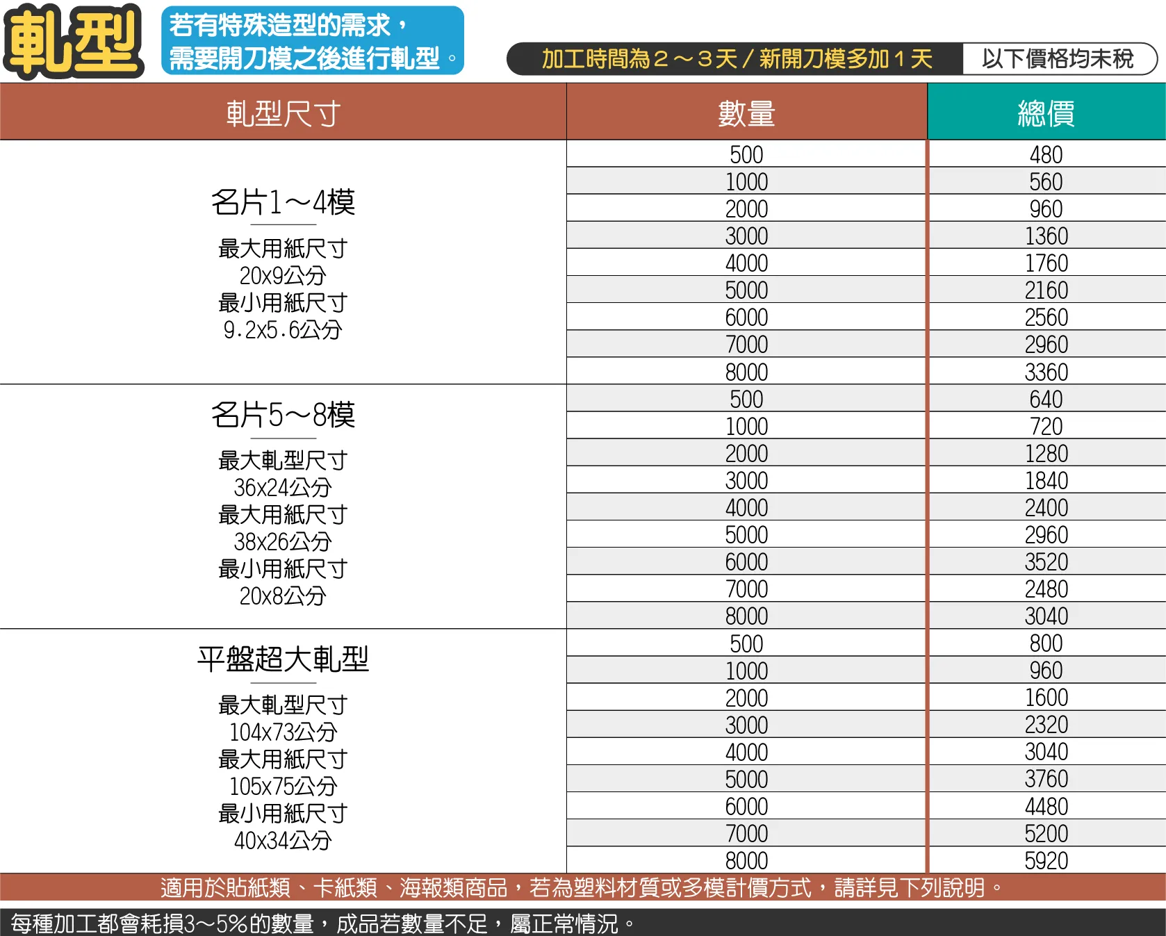Click the 以下價格均未稅 white label
Viewport: 1166px width, 936px height.
[1058, 59]
